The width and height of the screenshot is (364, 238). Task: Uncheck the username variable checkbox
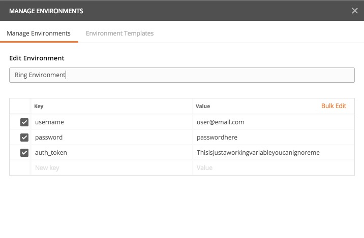[24, 122]
